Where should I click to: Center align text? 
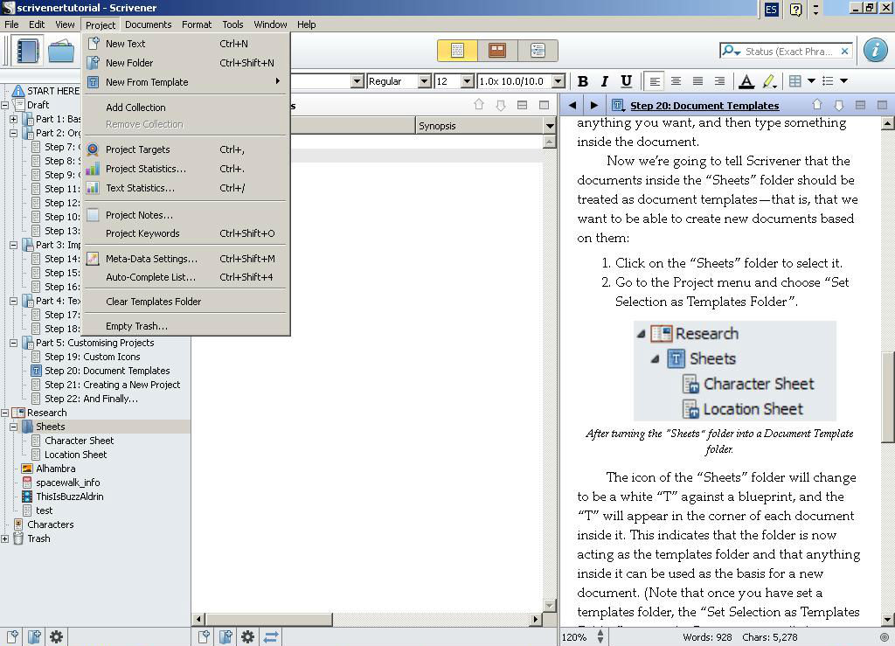coord(676,81)
